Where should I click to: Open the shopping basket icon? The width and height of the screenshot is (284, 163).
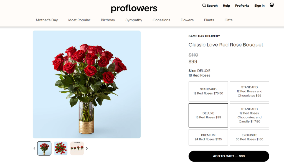(x=272, y=5)
